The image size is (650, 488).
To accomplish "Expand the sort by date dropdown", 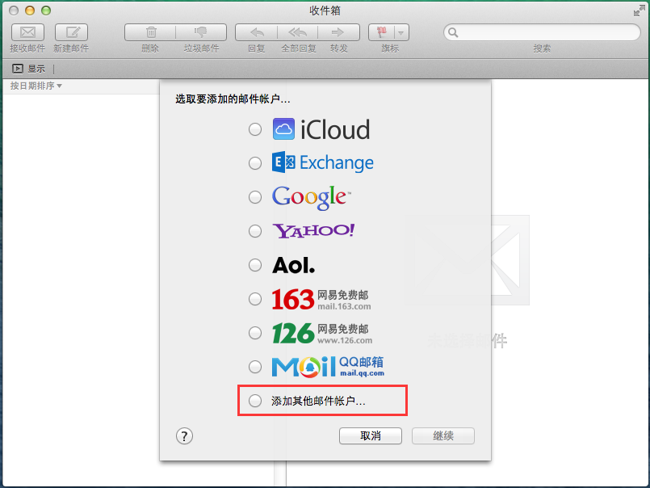I will click(x=36, y=86).
